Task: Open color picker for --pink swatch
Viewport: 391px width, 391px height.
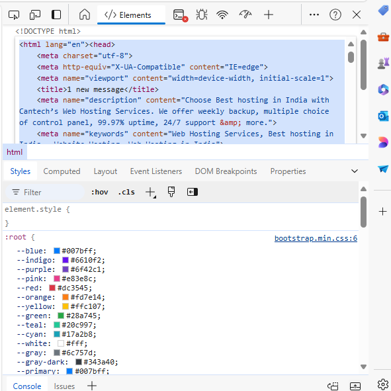Action: 57,279
